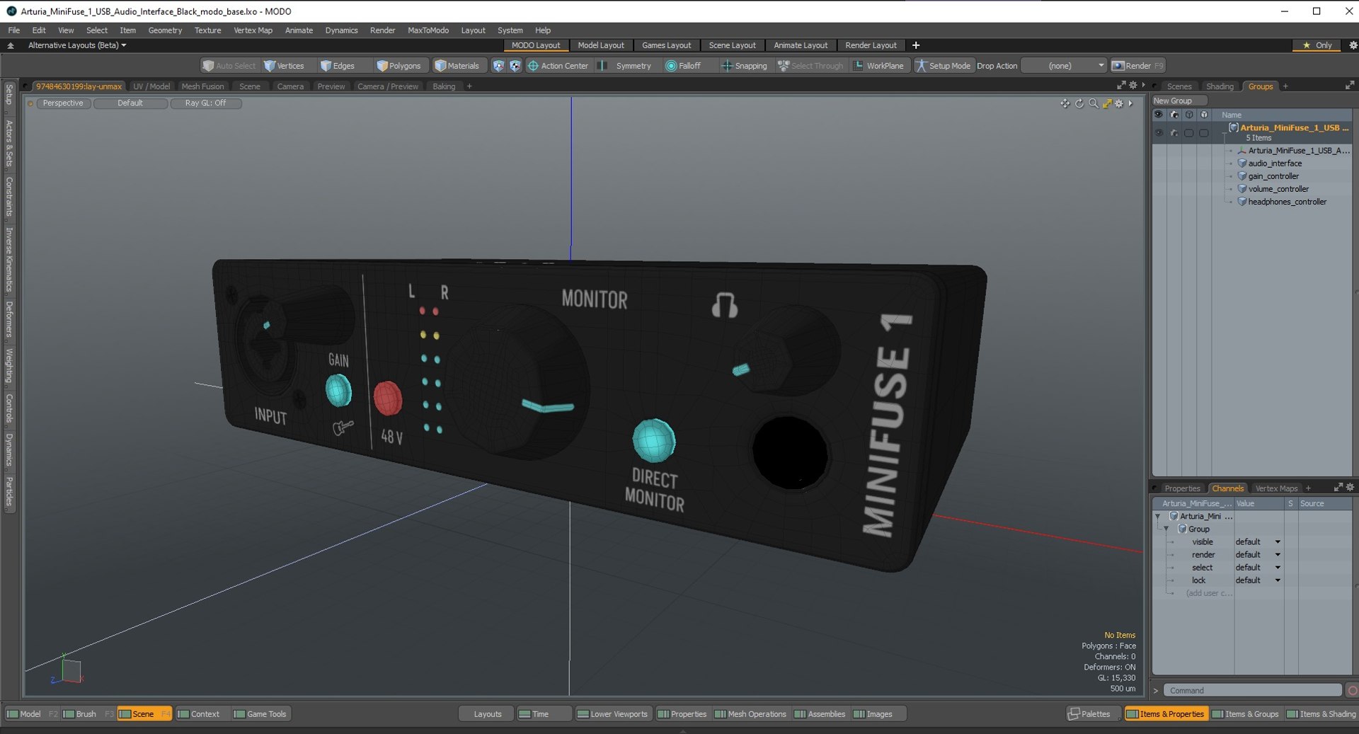Click the camera render column header icon
Viewport: 1359px width, 734px height.
1174,115
